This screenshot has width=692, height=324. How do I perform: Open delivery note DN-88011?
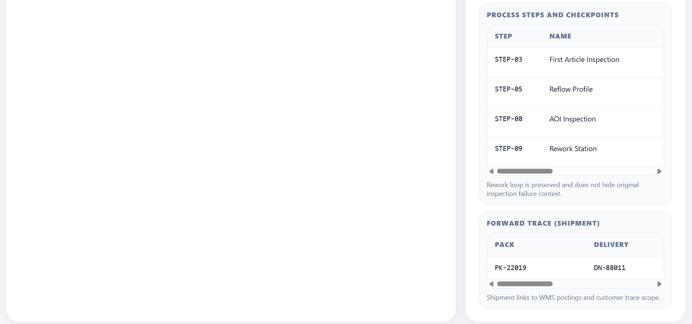[610, 268]
